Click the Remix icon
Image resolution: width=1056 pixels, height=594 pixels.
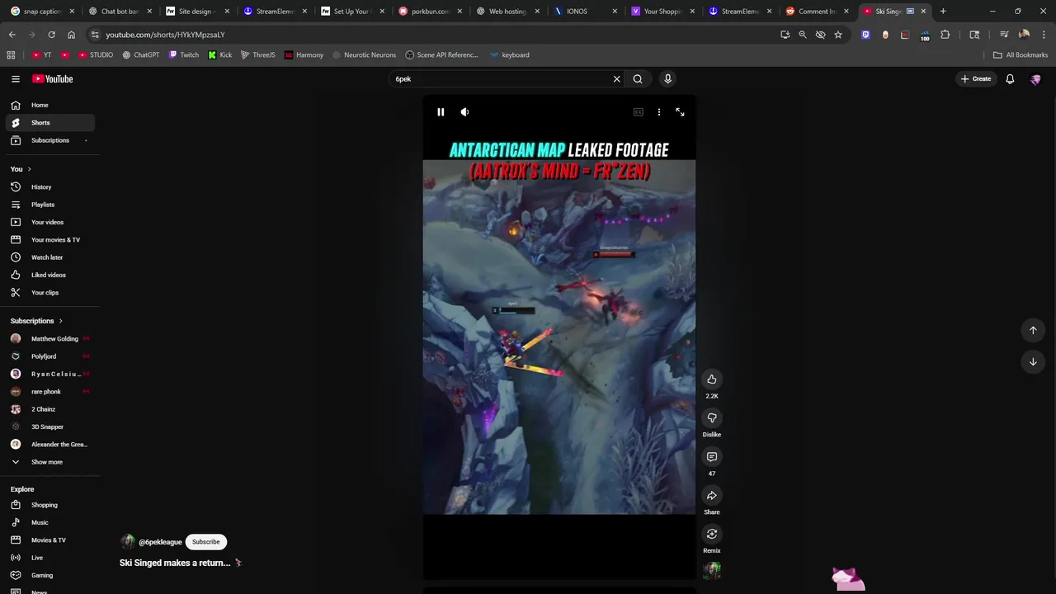coord(712,534)
